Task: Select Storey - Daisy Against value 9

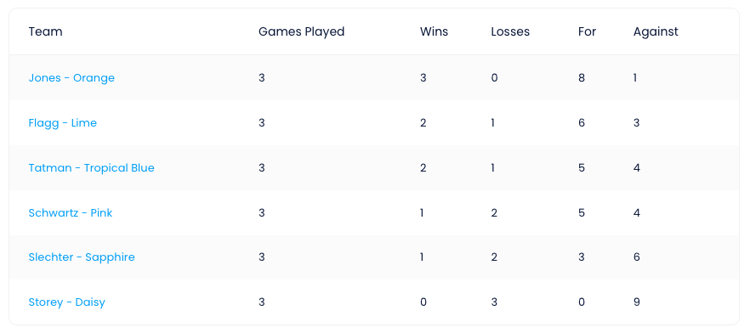Action: point(637,302)
